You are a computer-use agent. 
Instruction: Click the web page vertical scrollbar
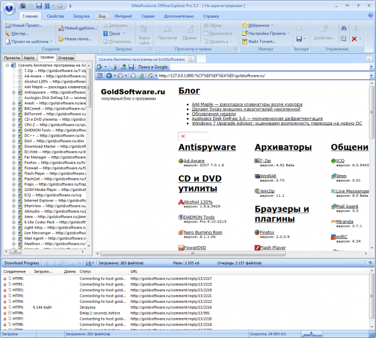click(x=371, y=112)
